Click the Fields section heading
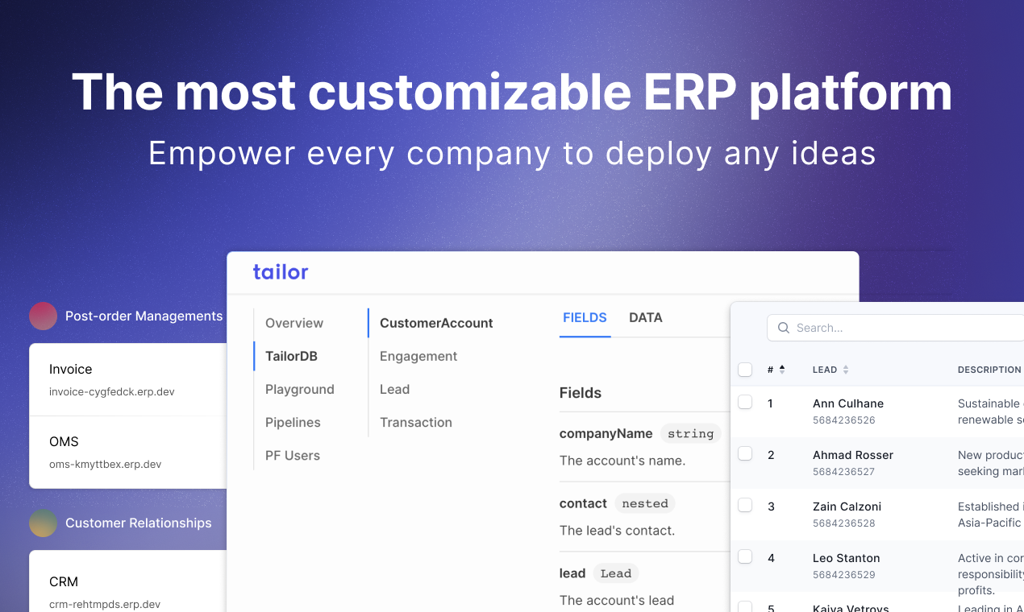Screen dimensions: 1024x612 click(581, 393)
